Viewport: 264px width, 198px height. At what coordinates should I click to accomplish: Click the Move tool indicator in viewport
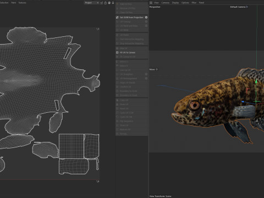pos(153,69)
